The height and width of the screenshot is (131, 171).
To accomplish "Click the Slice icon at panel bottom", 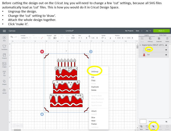I will pyautogui.click(x=141, y=126).
